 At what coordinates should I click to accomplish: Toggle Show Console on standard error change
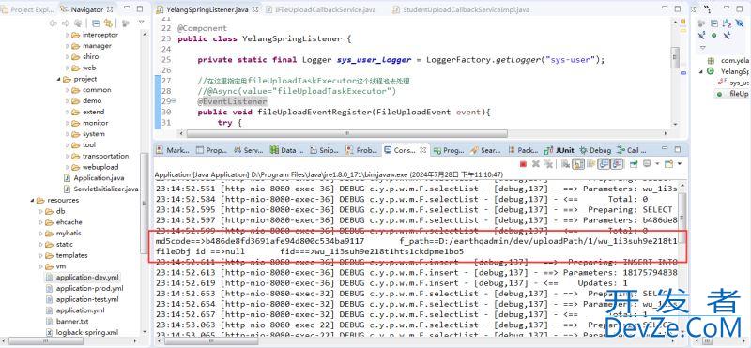tap(617, 164)
